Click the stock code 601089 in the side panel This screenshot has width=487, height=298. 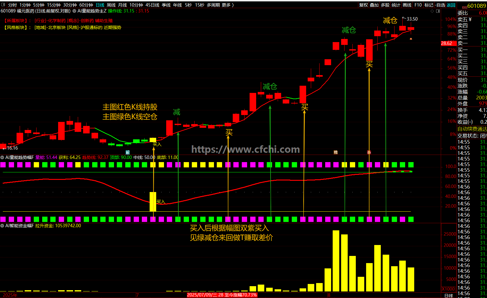(476, 6)
